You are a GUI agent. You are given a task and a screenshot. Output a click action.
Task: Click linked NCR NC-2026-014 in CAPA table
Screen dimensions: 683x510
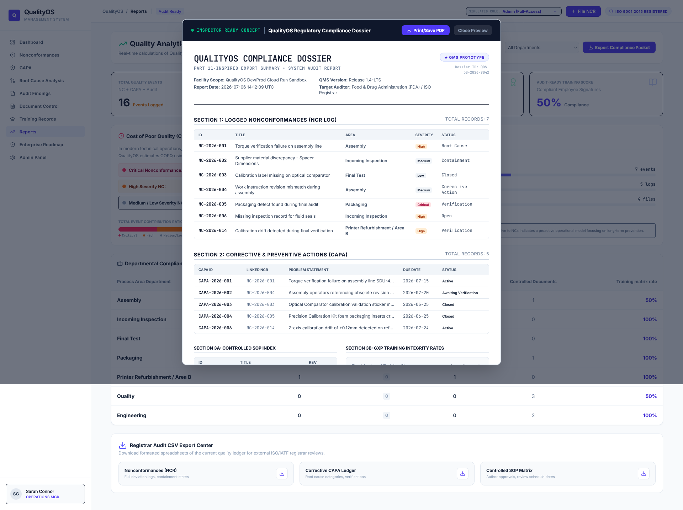(x=260, y=328)
